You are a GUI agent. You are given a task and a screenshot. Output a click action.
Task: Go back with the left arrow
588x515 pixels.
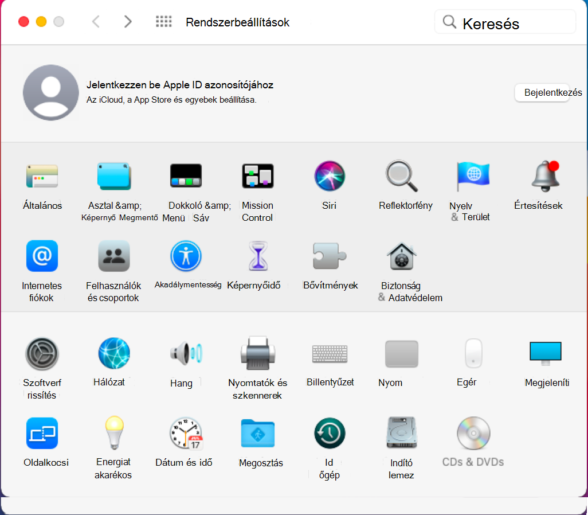click(x=96, y=22)
